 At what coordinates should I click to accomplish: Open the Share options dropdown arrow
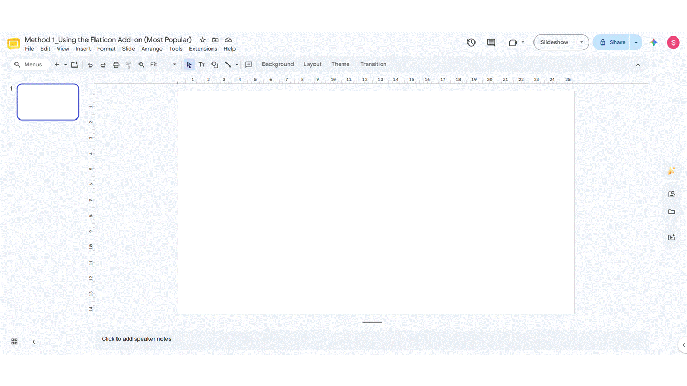pyautogui.click(x=636, y=42)
